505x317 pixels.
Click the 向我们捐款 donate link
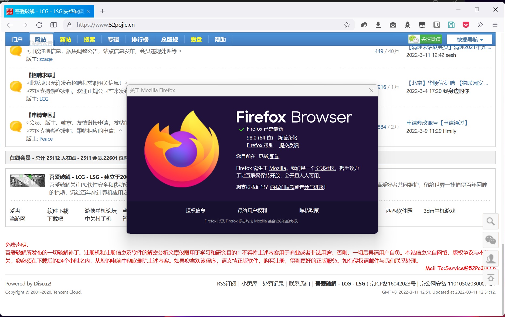tap(282, 187)
